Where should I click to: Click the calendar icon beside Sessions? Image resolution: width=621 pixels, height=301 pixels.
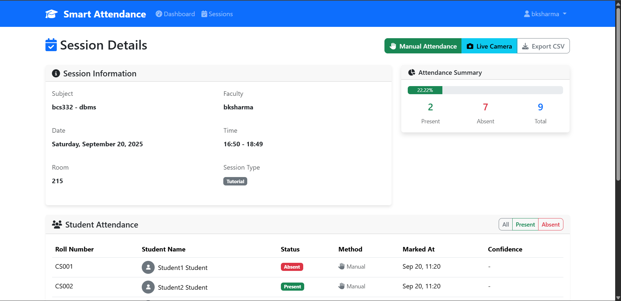[204, 14]
